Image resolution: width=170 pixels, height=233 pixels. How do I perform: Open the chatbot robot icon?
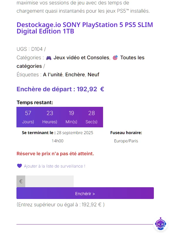[x=161, y=224]
